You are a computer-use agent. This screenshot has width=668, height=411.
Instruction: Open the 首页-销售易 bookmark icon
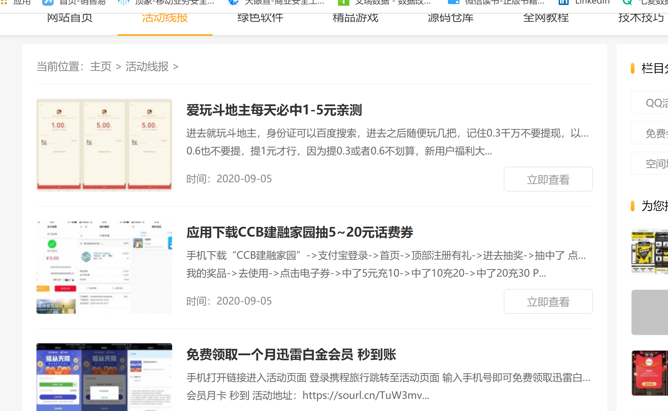click(x=48, y=3)
